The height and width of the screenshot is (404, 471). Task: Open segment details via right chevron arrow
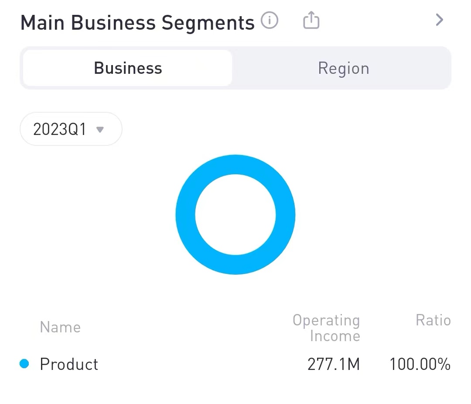439,20
